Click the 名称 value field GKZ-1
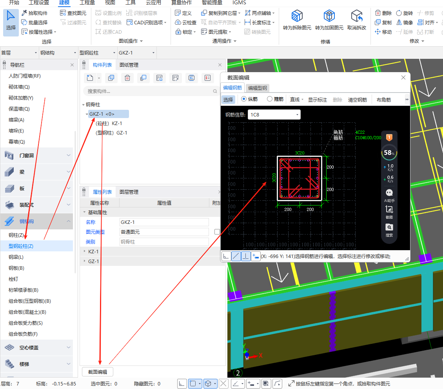Image resolution: width=443 pixels, height=389 pixels. pos(164,222)
